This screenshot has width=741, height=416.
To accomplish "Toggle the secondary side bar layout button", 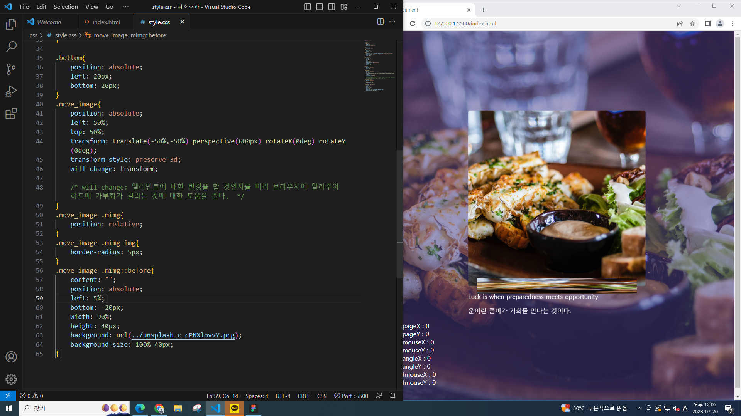I will [x=332, y=7].
